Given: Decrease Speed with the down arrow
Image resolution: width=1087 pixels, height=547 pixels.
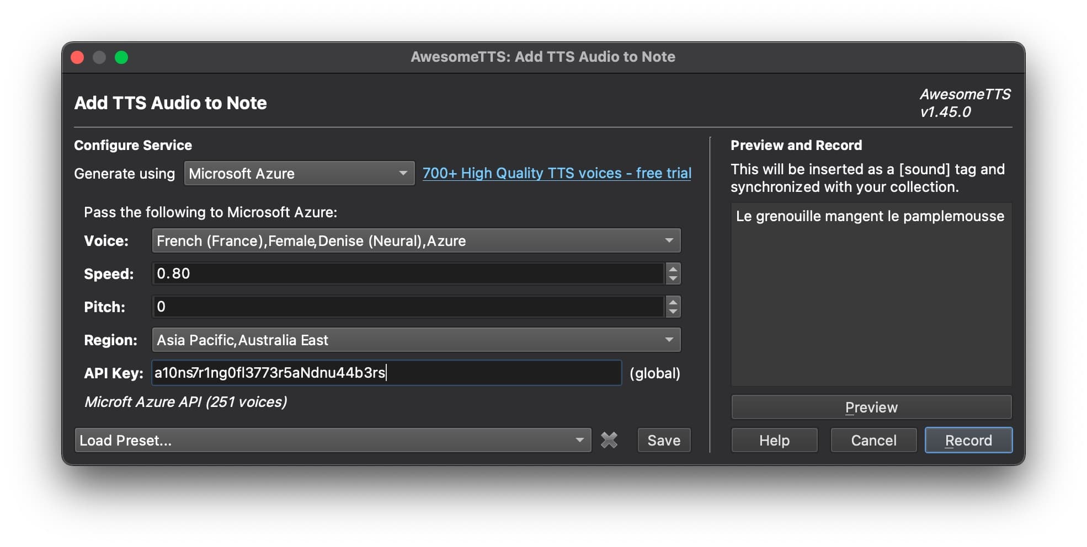Looking at the screenshot, I should [673, 279].
